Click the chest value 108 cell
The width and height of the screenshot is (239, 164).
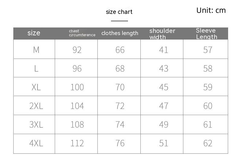(x=77, y=124)
